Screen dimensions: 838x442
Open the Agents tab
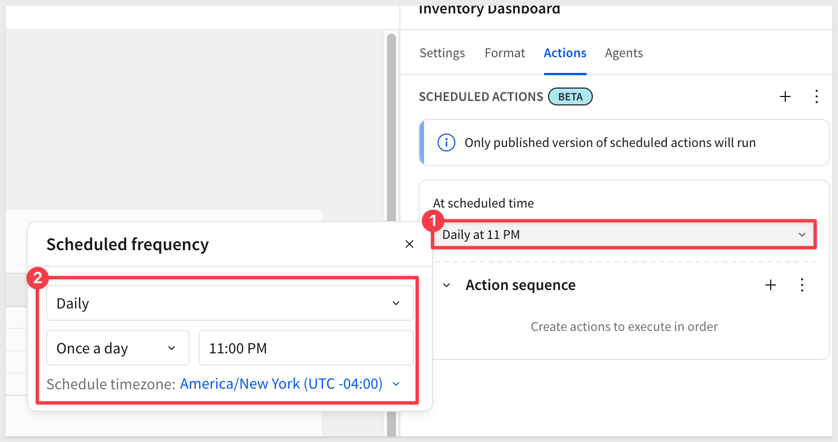point(624,53)
